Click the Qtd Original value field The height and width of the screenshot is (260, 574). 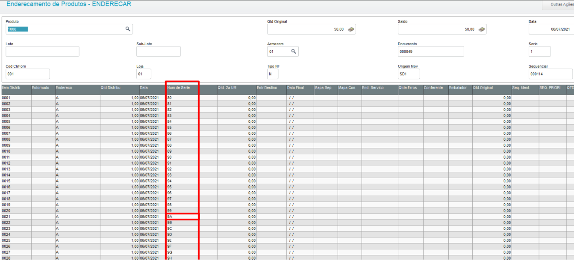pos(312,29)
